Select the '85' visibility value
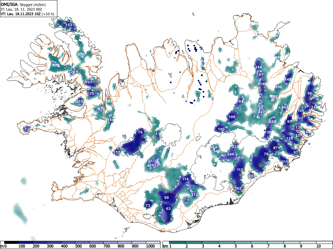This screenshot has height=249, width=333. [x=289, y=122]
